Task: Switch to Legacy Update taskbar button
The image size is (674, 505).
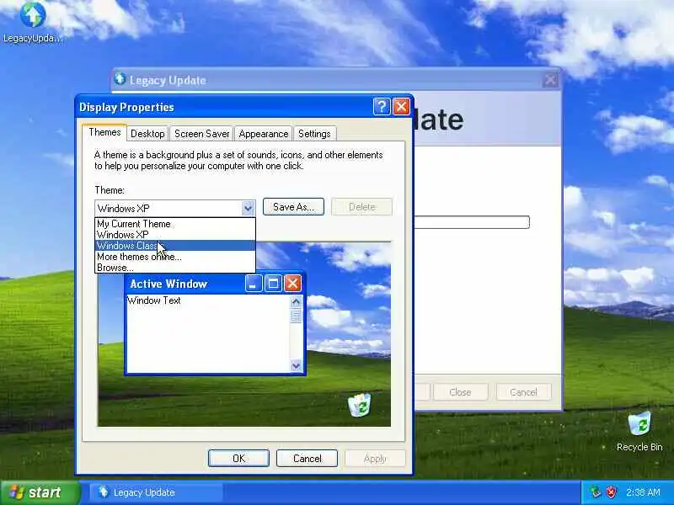Action: click(156, 492)
